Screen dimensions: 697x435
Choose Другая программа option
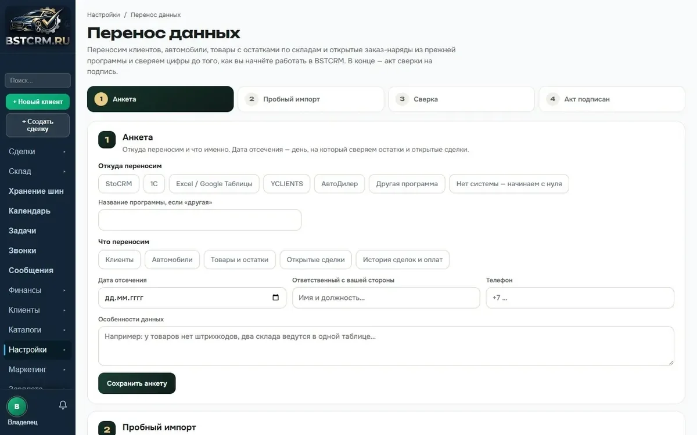(407, 184)
